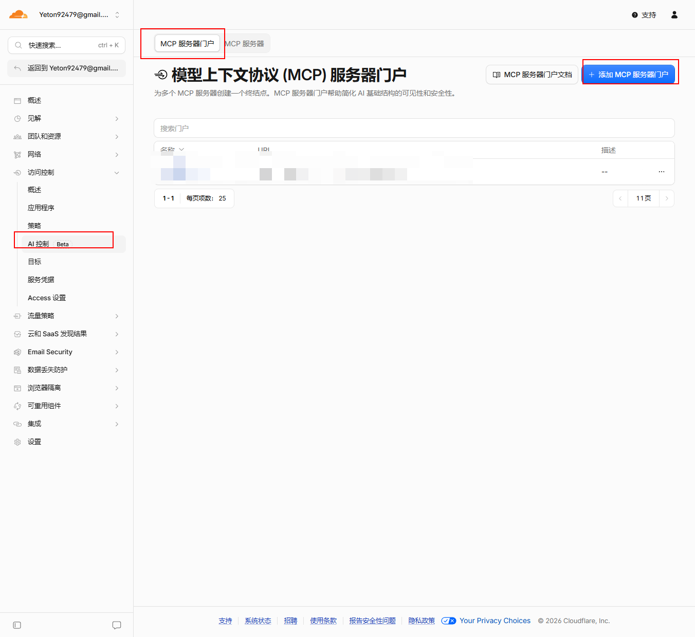
Task: Focus the 搜索门户 search field
Action: pyautogui.click(x=414, y=128)
